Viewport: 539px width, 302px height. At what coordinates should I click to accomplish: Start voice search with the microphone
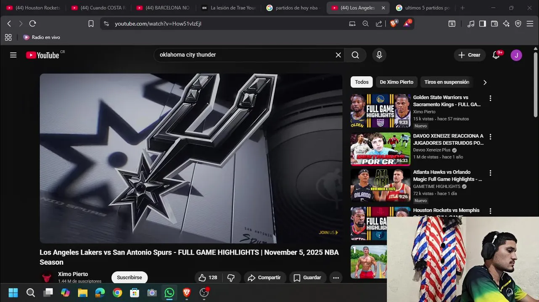(x=379, y=55)
